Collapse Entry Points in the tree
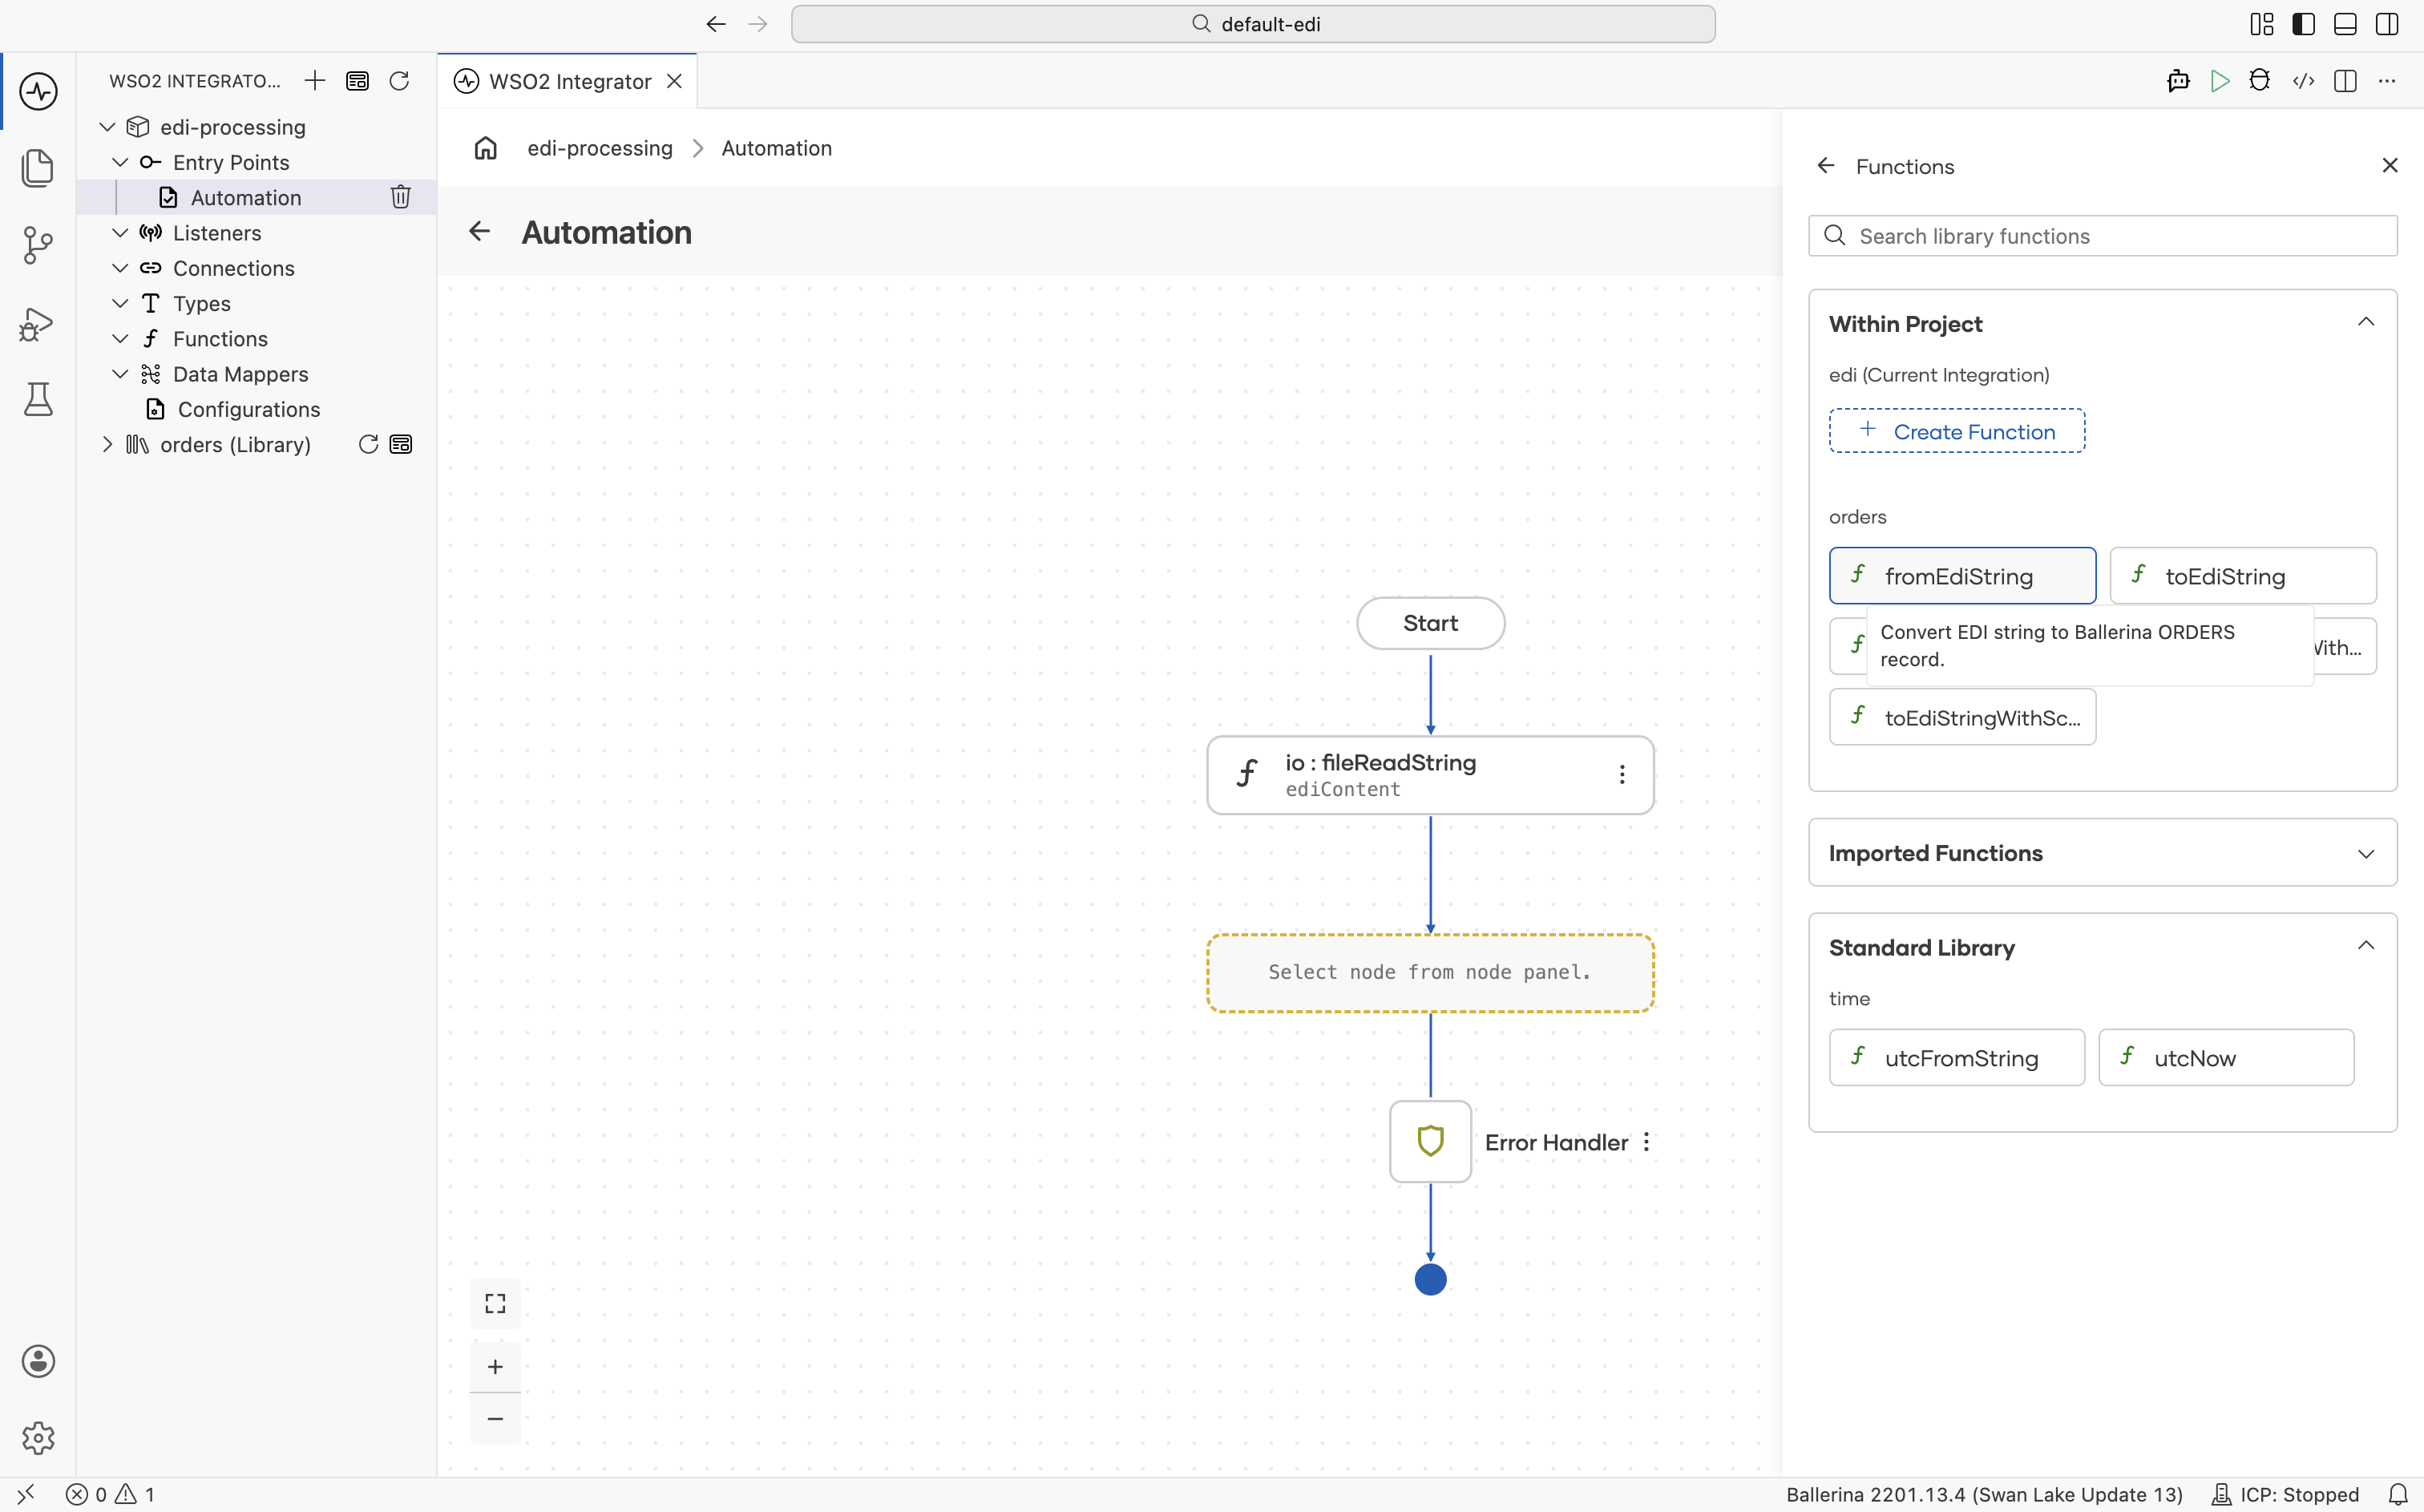2424x1512 pixels. (120, 162)
